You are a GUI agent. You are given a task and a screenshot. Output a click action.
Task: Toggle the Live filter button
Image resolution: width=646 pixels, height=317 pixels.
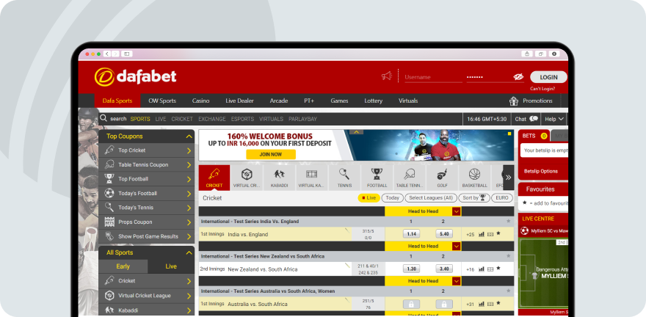pos(369,198)
